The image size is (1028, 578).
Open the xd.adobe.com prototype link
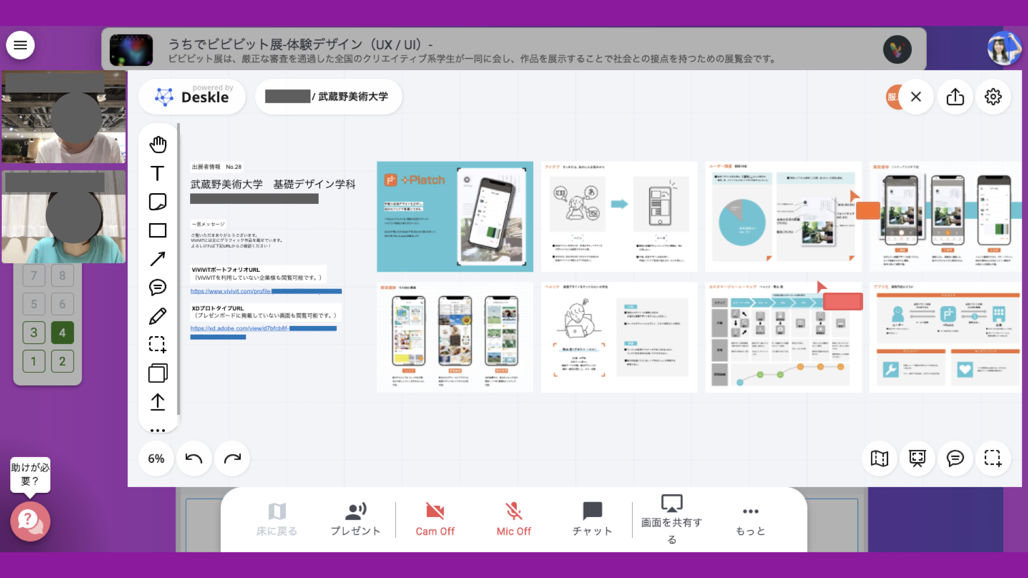[x=239, y=328]
